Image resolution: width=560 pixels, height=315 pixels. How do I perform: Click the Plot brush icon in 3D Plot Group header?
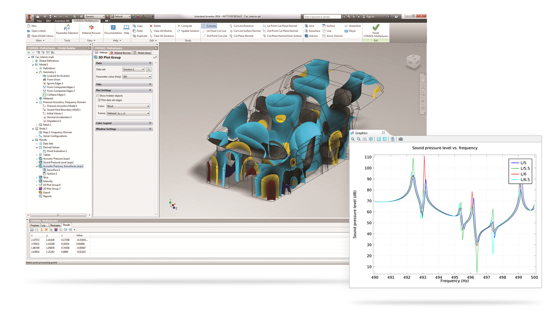pyautogui.click(x=155, y=57)
